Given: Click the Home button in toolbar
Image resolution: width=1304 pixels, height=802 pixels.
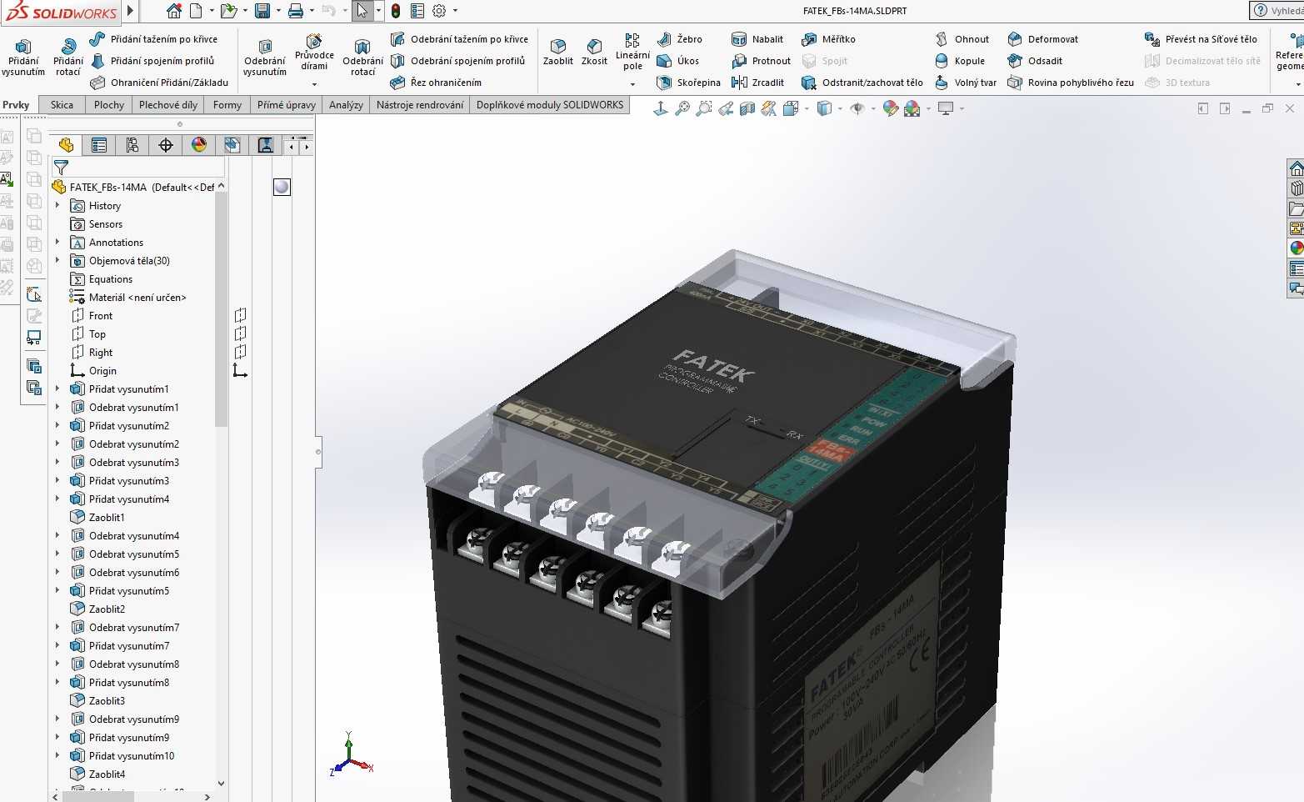Looking at the screenshot, I should [173, 11].
